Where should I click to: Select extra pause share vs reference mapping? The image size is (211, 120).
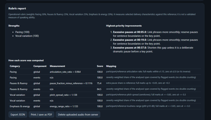pyautogui.click(x=138, y=83)
